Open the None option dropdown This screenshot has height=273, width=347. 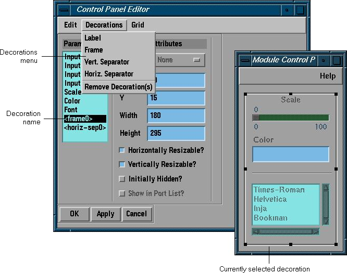[177, 60]
